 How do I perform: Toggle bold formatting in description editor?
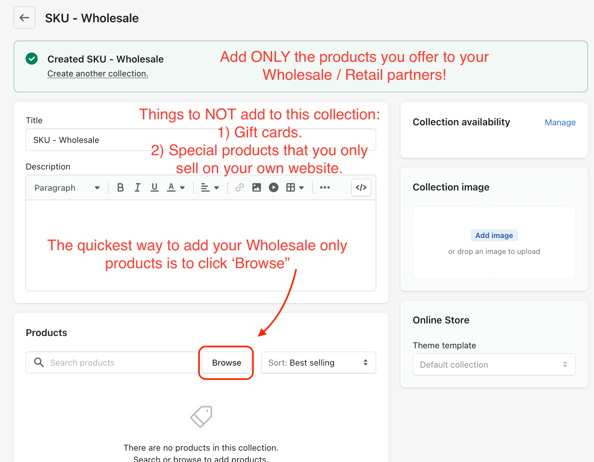120,188
